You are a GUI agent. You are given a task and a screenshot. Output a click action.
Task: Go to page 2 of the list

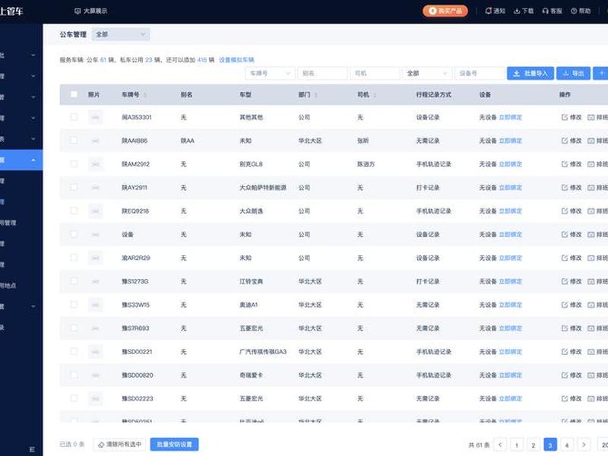coord(534,445)
